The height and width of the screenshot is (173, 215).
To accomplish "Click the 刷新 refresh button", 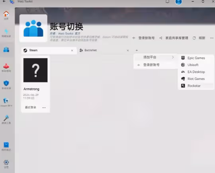I will 199,38.
